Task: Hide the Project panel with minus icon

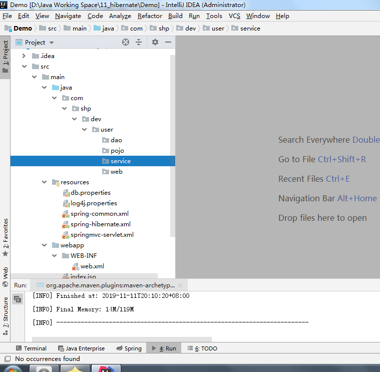Action: click(x=168, y=42)
